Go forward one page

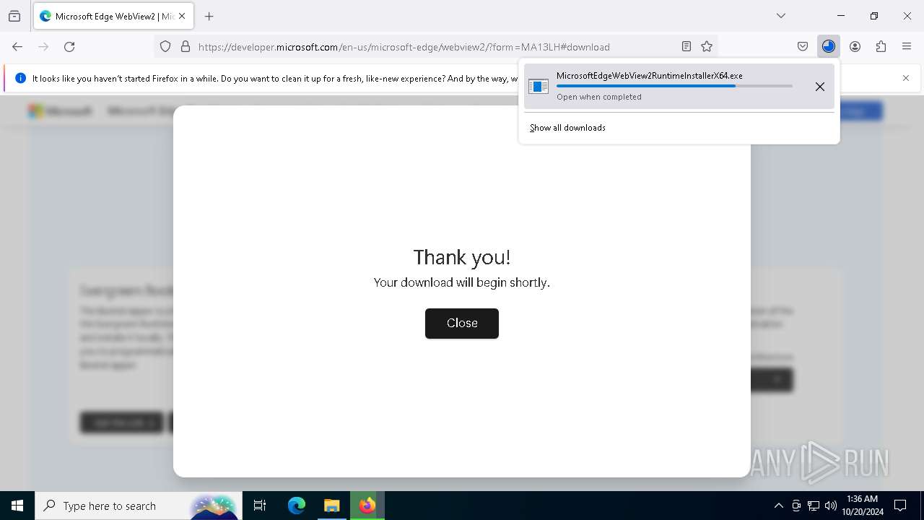click(43, 46)
